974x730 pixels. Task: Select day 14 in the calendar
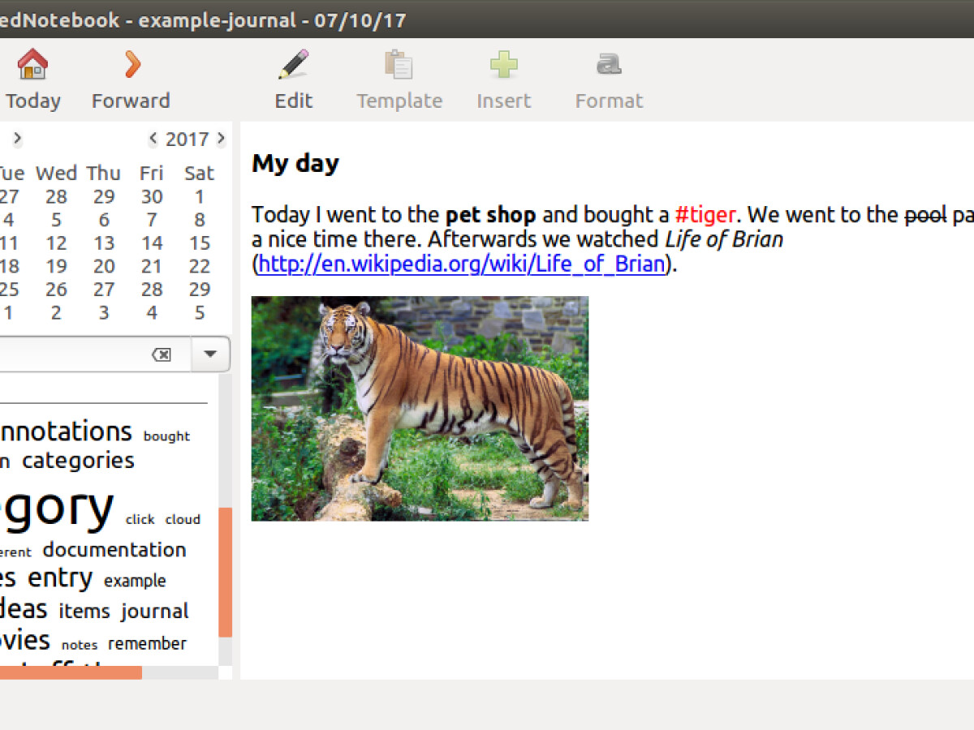152,243
